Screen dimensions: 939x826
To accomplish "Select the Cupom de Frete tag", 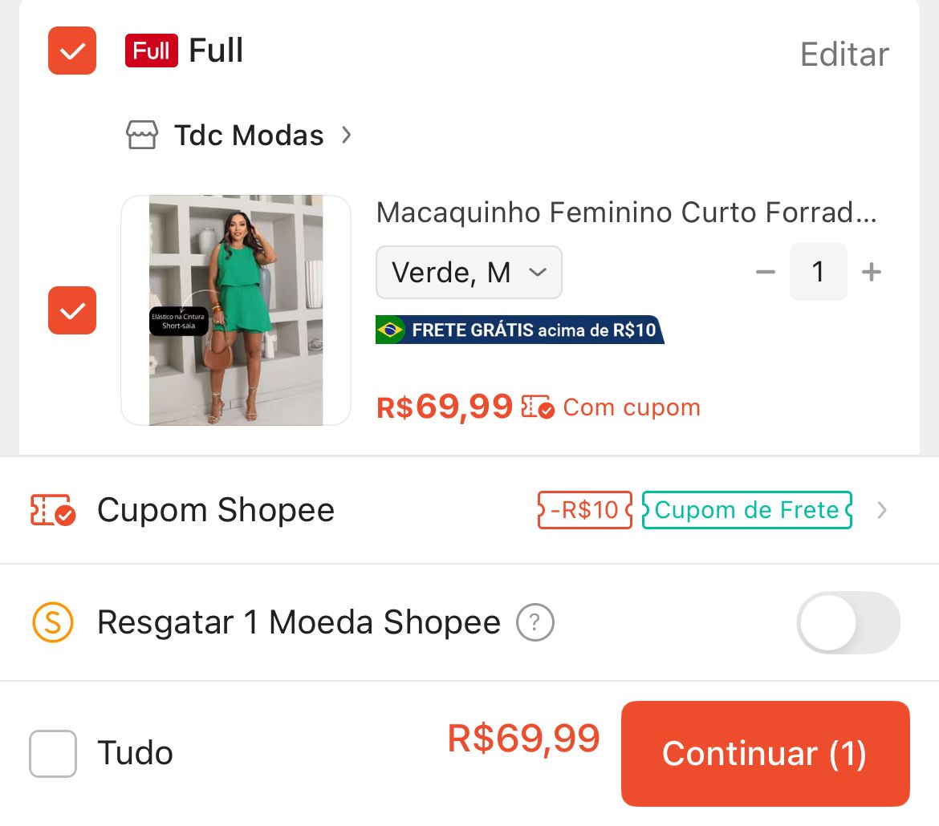I will [746, 509].
